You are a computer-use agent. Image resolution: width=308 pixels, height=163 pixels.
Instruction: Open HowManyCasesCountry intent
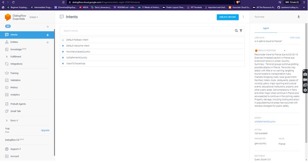(152, 52)
